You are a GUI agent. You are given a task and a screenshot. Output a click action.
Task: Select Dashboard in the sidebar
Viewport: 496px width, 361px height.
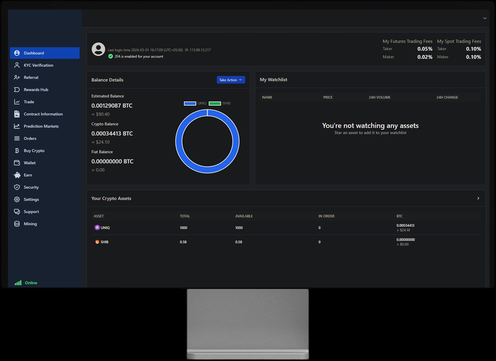pyautogui.click(x=45, y=53)
